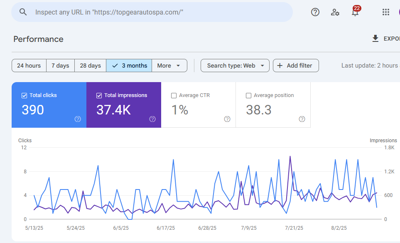The height and width of the screenshot is (243, 400).
Task: Click help icon on Total clicks card
Action: click(78, 119)
